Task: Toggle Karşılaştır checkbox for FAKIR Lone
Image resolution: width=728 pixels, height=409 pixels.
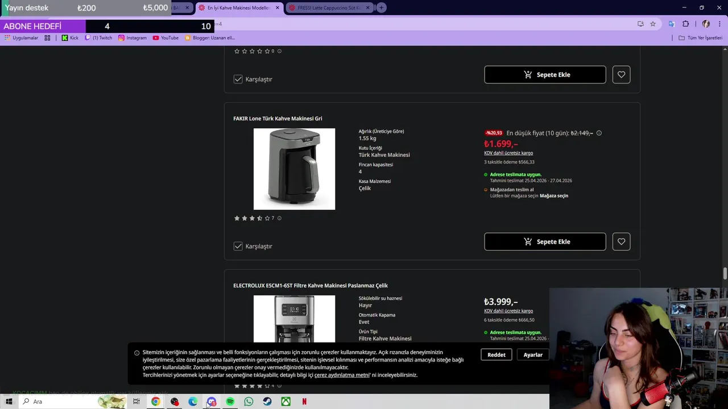Action: pyautogui.click(x=238, y=246)
